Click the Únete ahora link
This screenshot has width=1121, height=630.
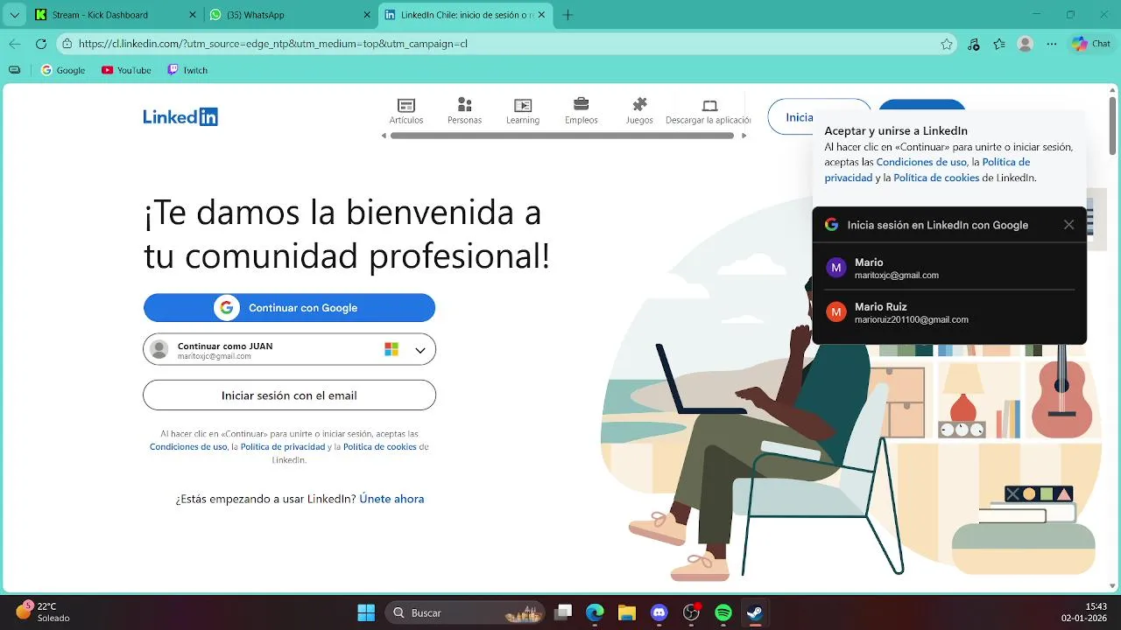[391, 499]
